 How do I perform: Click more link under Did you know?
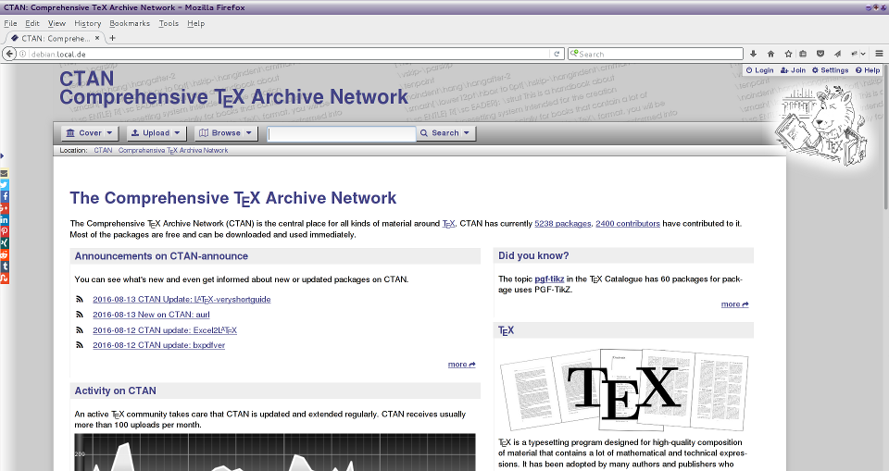pos(734,304)
